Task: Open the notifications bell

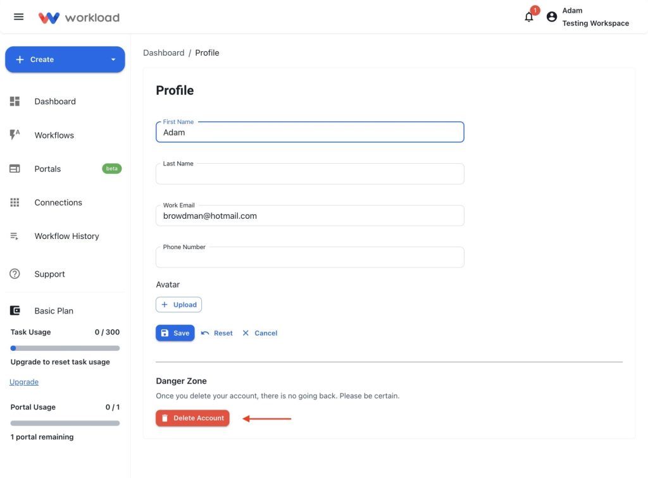Action: click(x=529, y=17)
